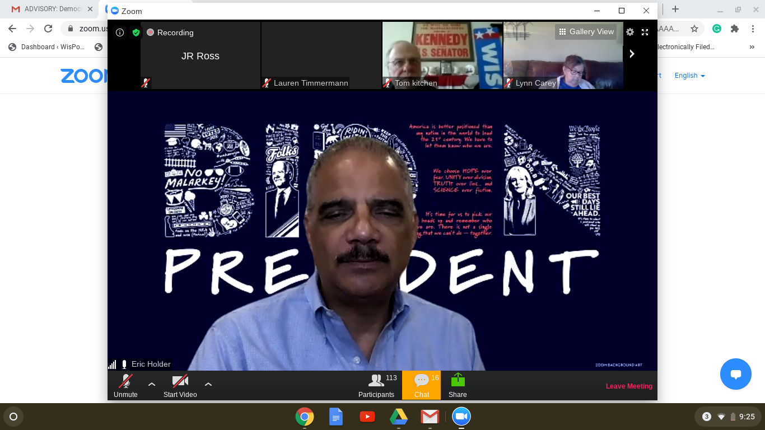Viewport: 765px width, 430px height.
Task: Click the Recording indicator
Action: (x=170, y=32)
